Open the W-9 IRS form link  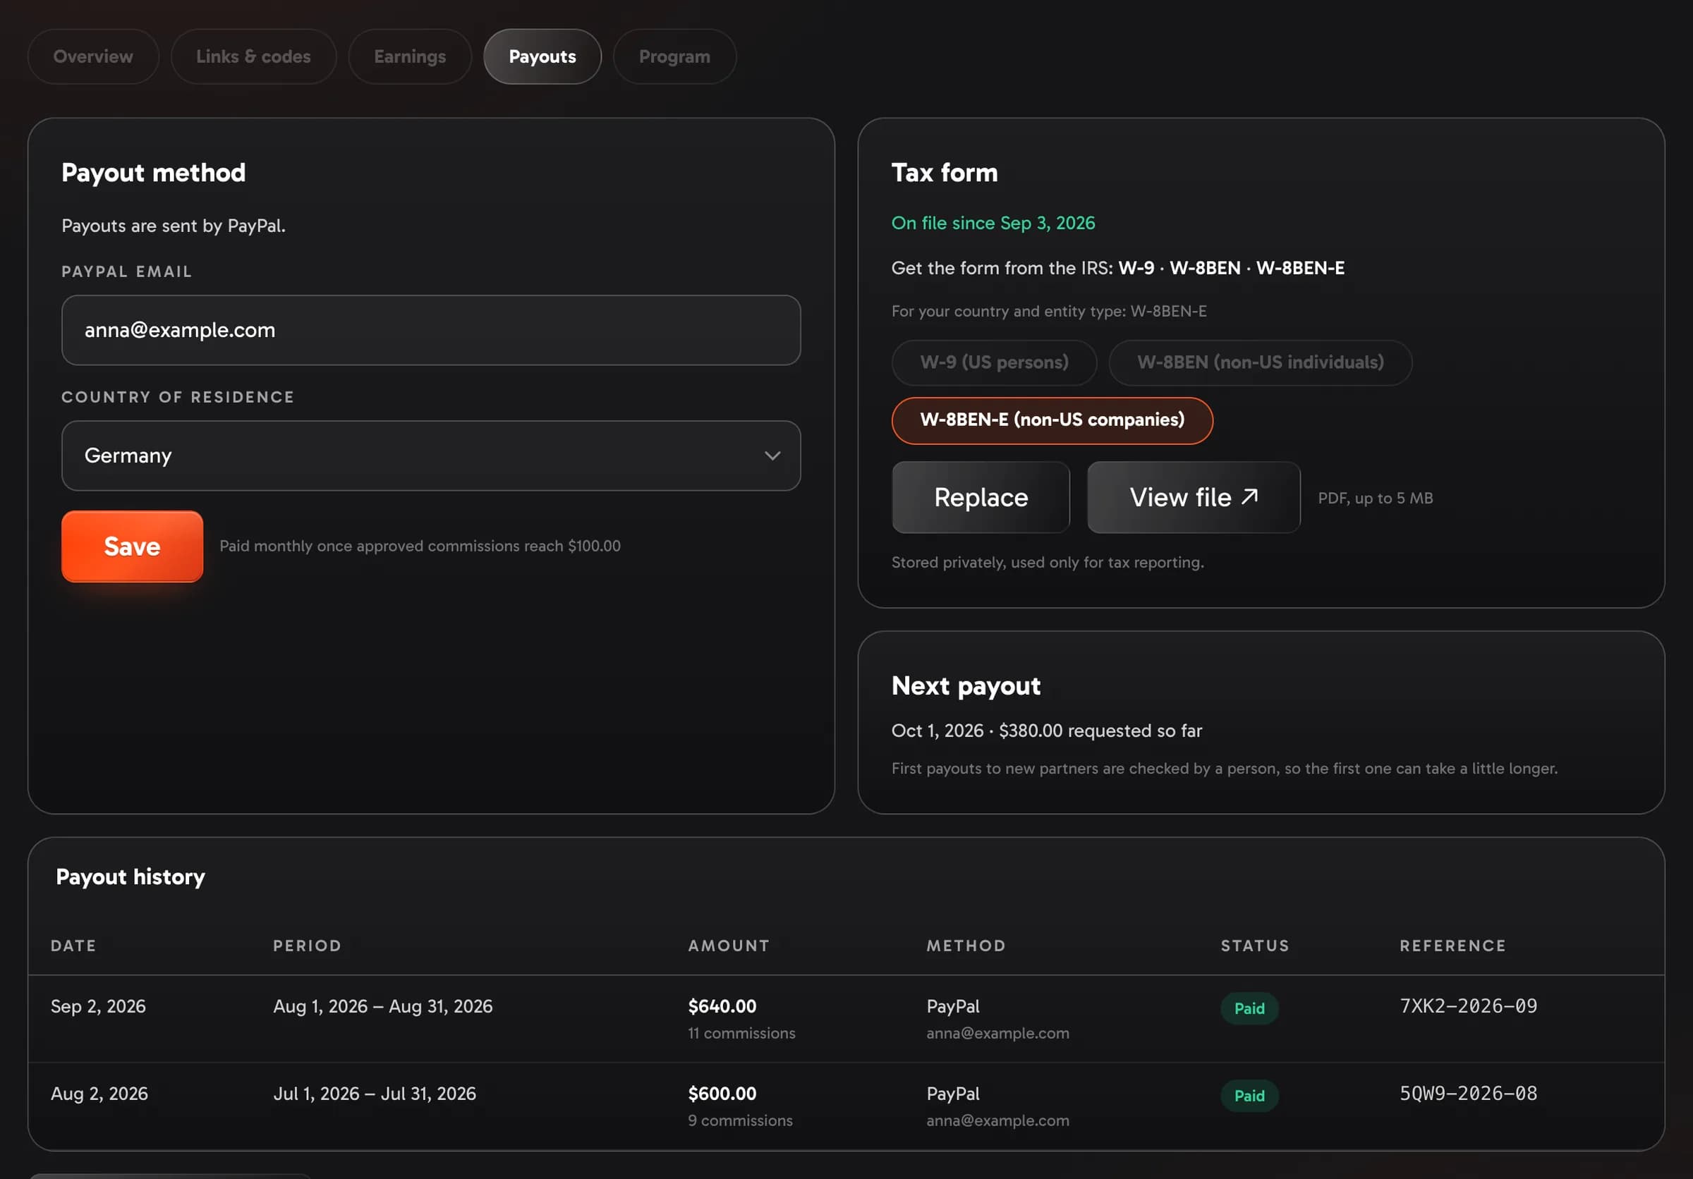click(1136, 268)
